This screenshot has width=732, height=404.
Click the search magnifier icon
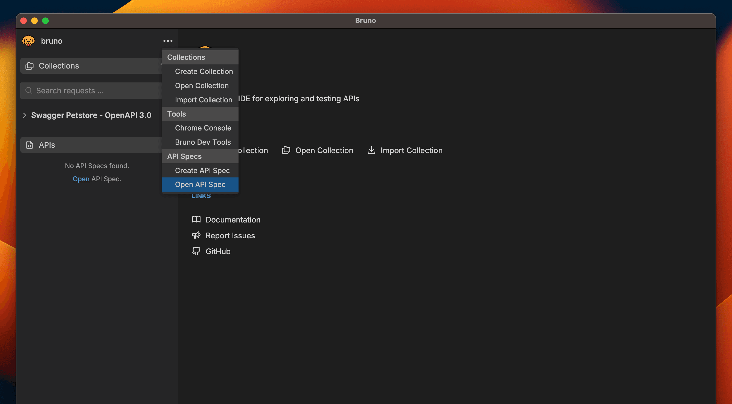pos(29,91)
